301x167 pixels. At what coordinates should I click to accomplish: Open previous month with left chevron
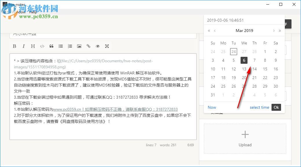215,31
